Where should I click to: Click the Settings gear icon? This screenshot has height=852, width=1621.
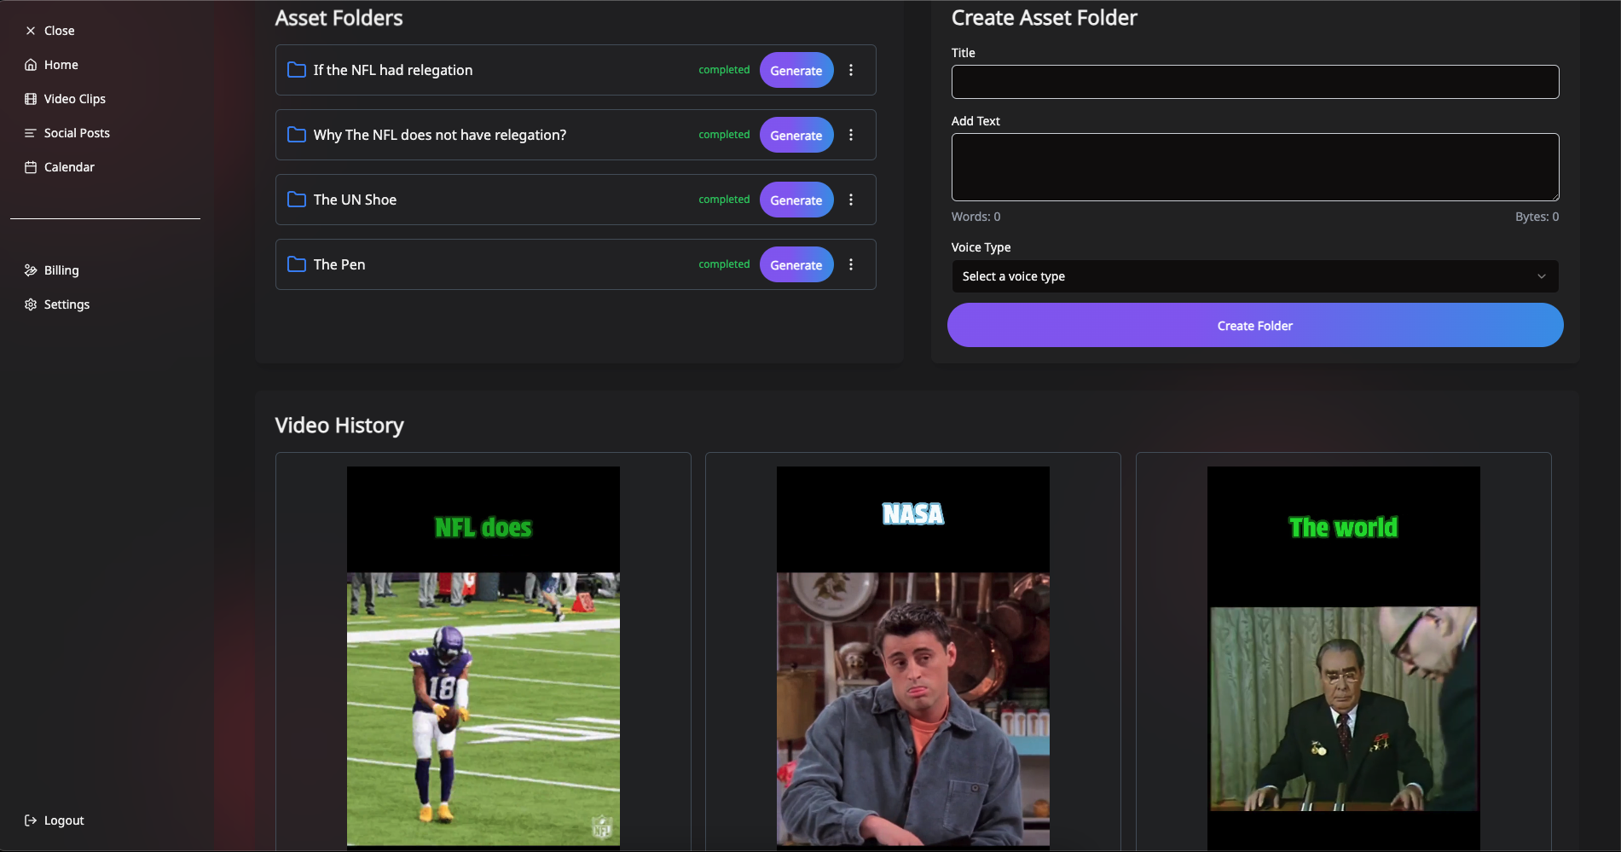[x=31, y=304]
